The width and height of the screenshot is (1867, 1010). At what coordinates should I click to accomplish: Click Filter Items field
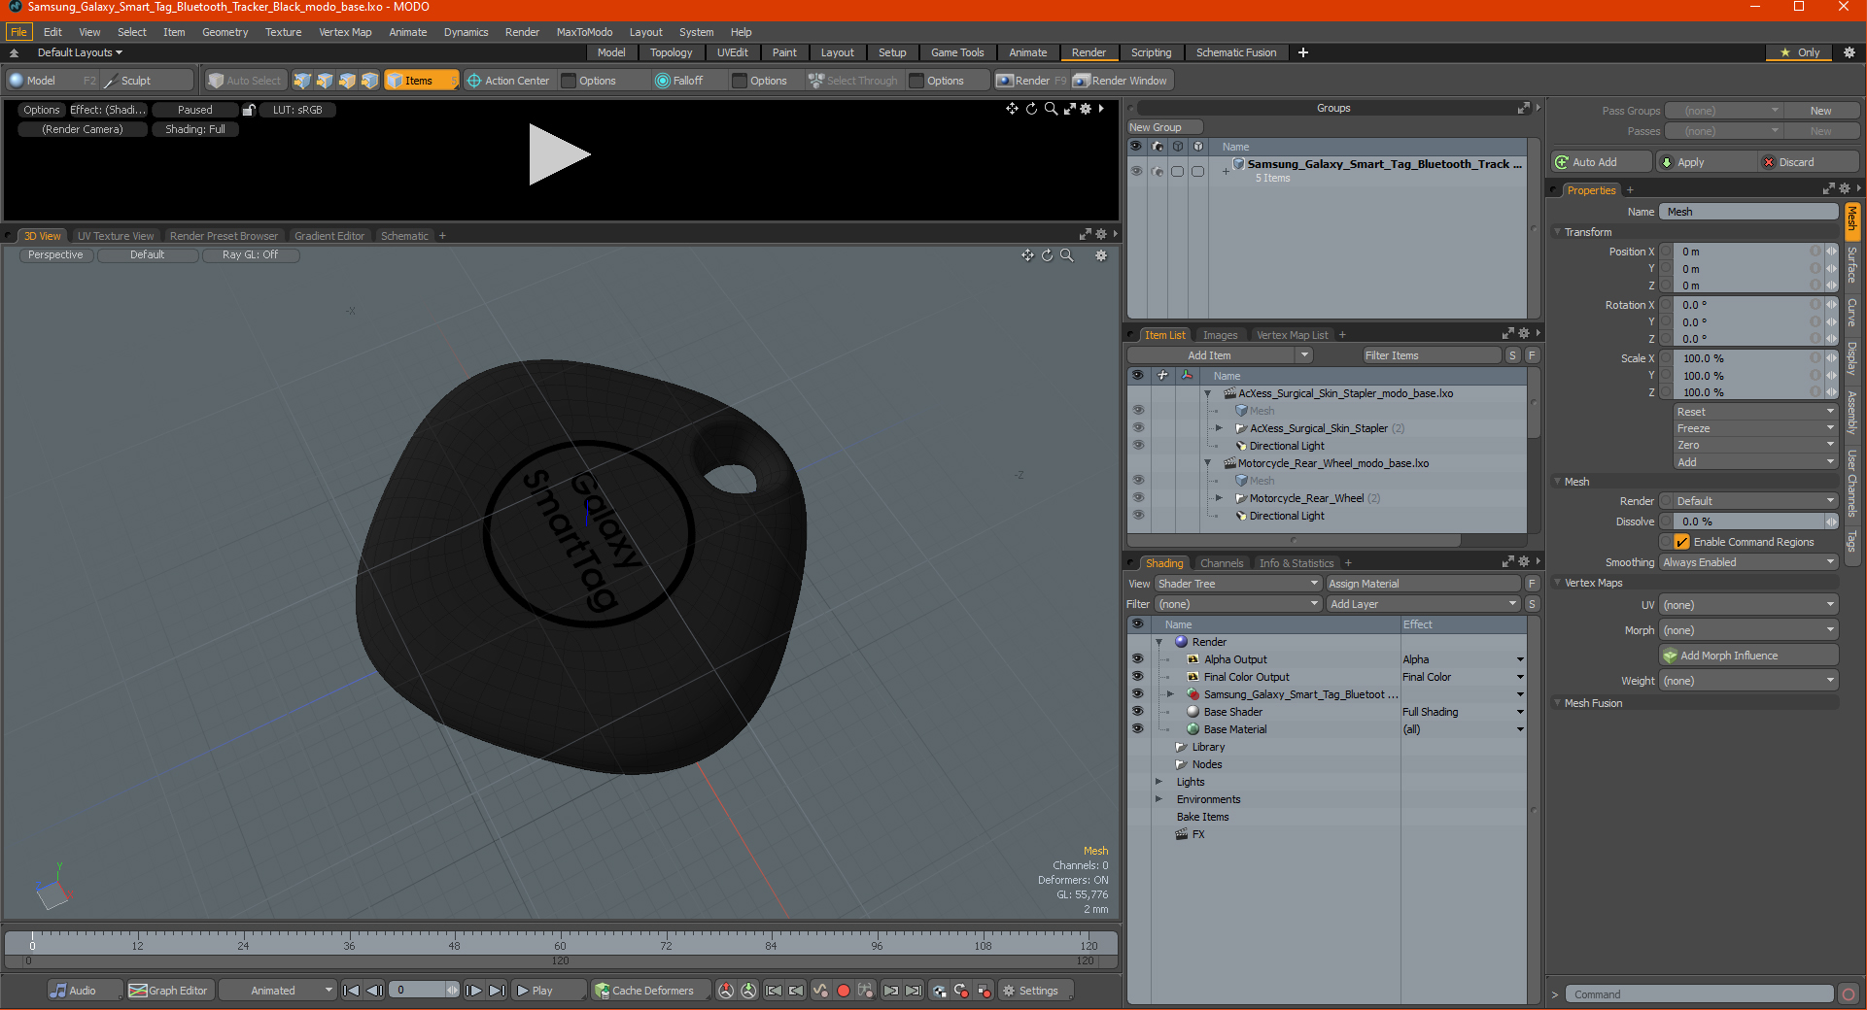[x=1432, y=355]
